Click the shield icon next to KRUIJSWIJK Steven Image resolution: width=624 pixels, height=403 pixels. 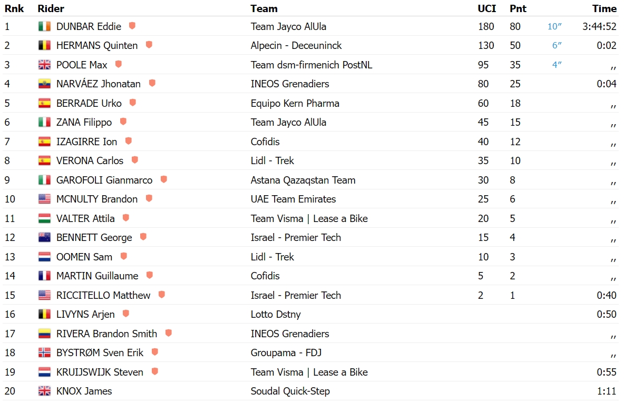(x=155, y=371)
